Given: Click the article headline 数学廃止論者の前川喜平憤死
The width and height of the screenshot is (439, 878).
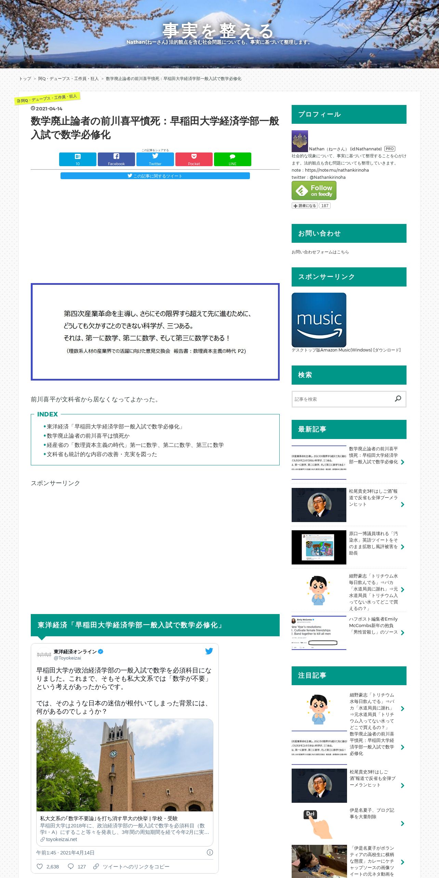Looking at the screenshot, I should [x=155, y=128].
